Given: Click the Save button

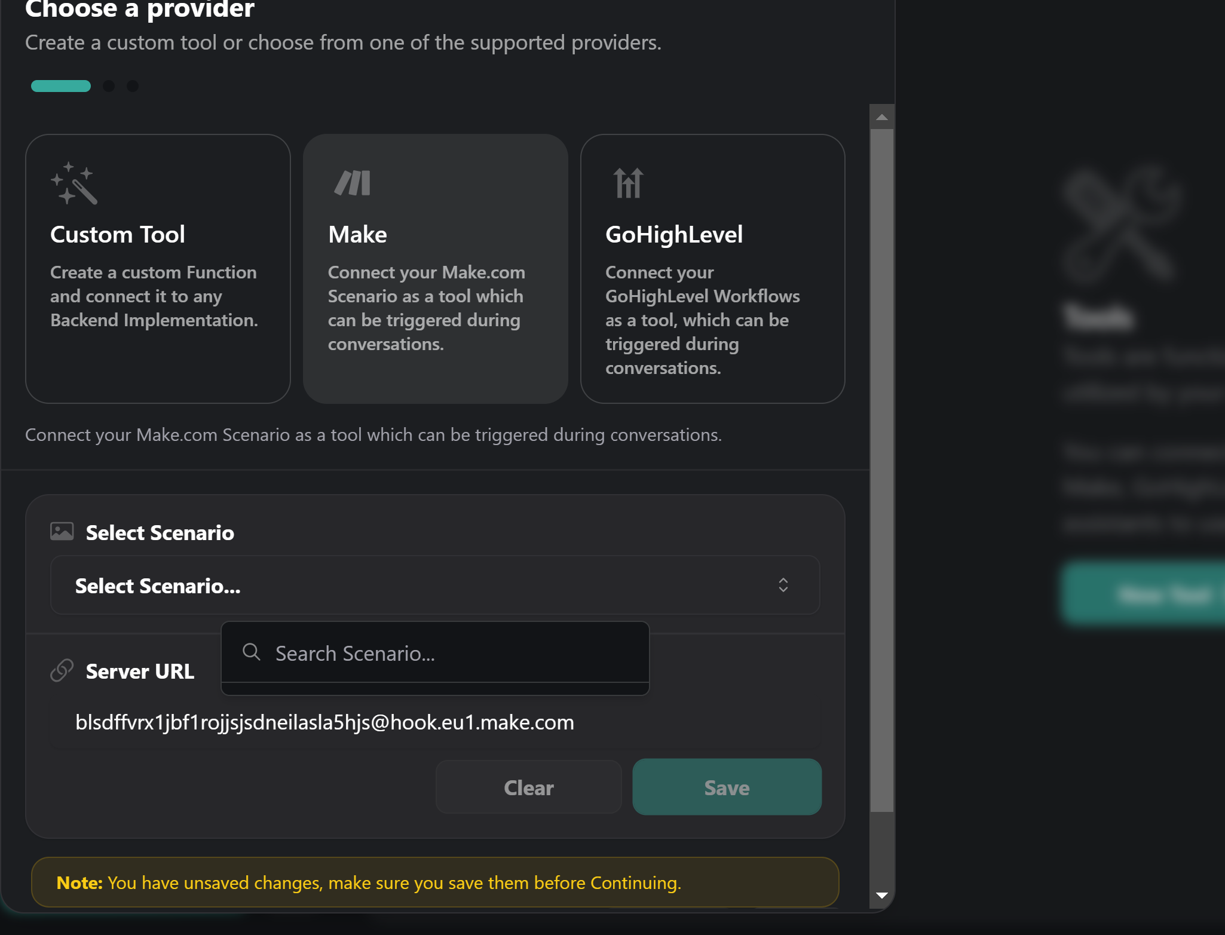Looking at the screenshot, I should 727,787.
